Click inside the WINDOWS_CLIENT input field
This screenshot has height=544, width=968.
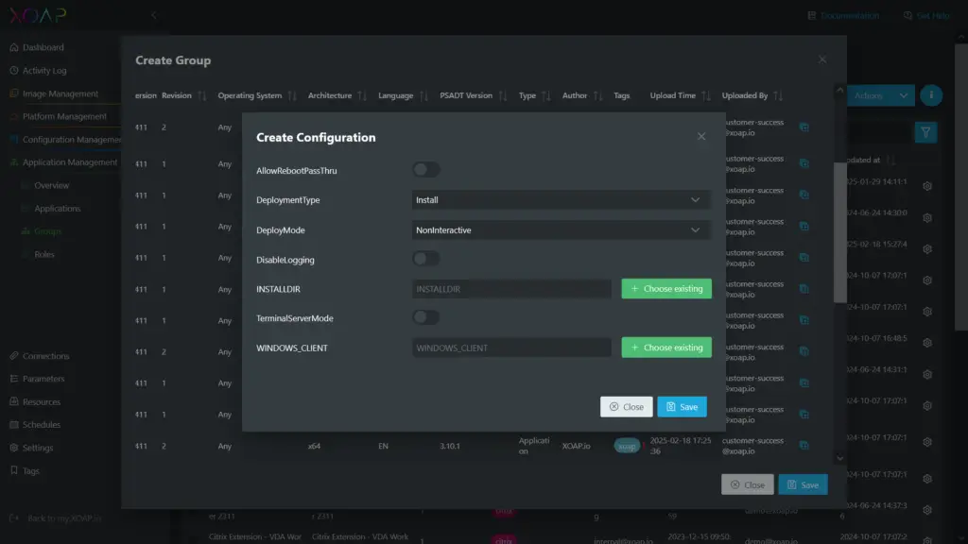point(510,348)
